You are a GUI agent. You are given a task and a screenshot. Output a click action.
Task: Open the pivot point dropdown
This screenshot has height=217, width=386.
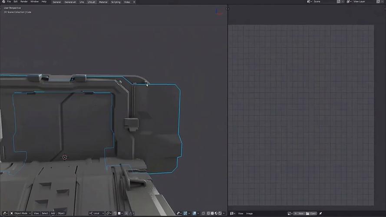tap(109, 213)
